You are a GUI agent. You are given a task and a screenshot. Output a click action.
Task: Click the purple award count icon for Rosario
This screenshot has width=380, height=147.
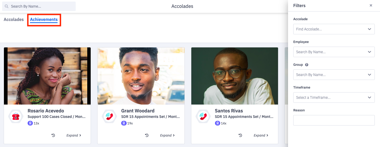tap(30, 123)
